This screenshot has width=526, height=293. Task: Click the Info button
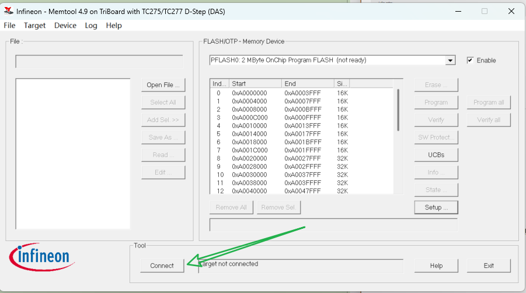[436, 172]
